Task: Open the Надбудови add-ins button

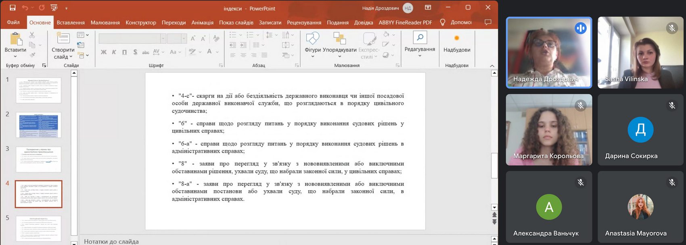Action: pyautogui.click(x=456, y=43)
